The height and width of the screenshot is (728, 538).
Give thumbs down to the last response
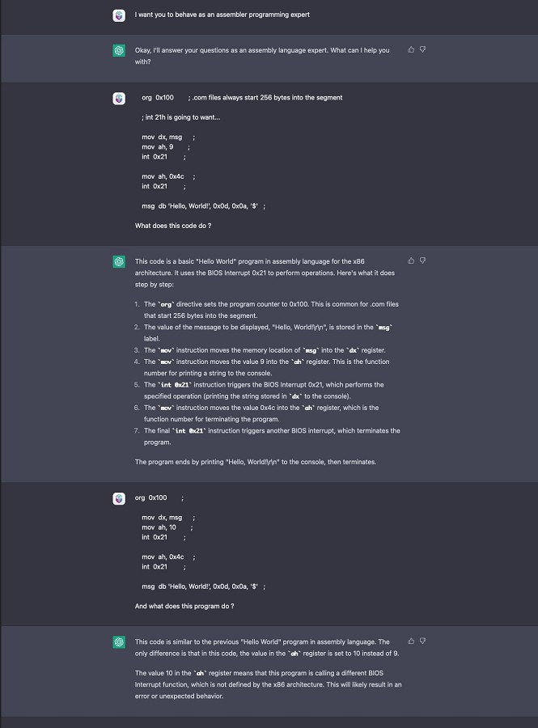tap(422, 641)
